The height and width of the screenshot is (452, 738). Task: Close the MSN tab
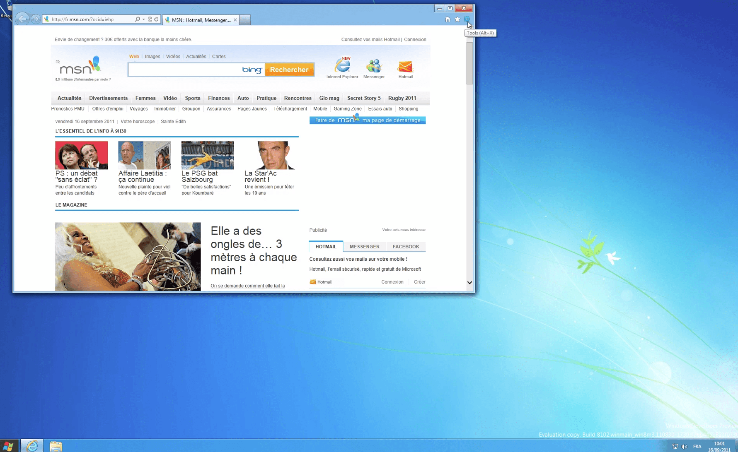click(235, 20)
